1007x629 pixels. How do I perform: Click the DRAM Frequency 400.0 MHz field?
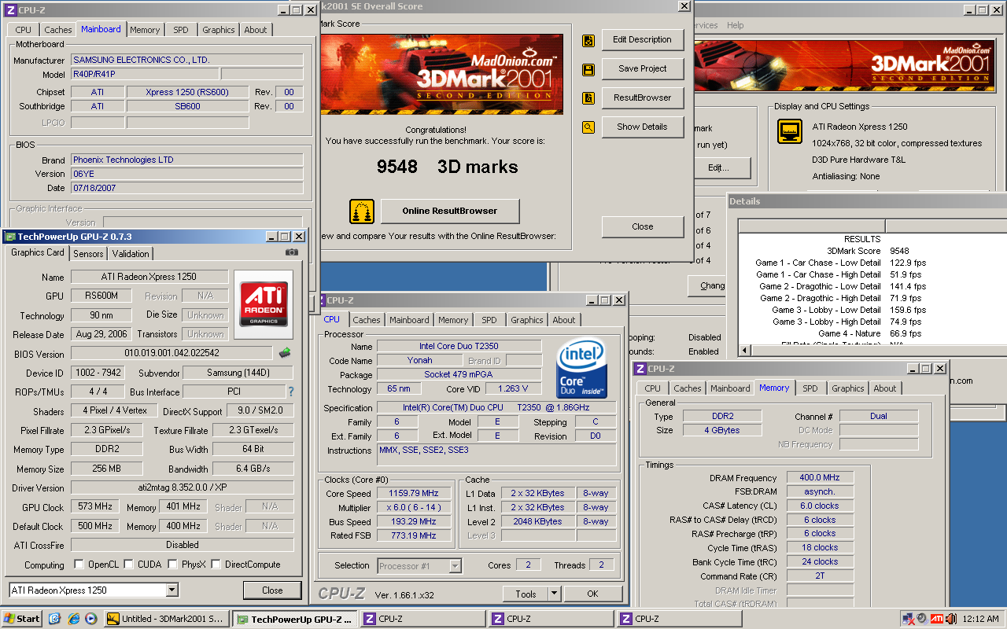tap(819, 477)
